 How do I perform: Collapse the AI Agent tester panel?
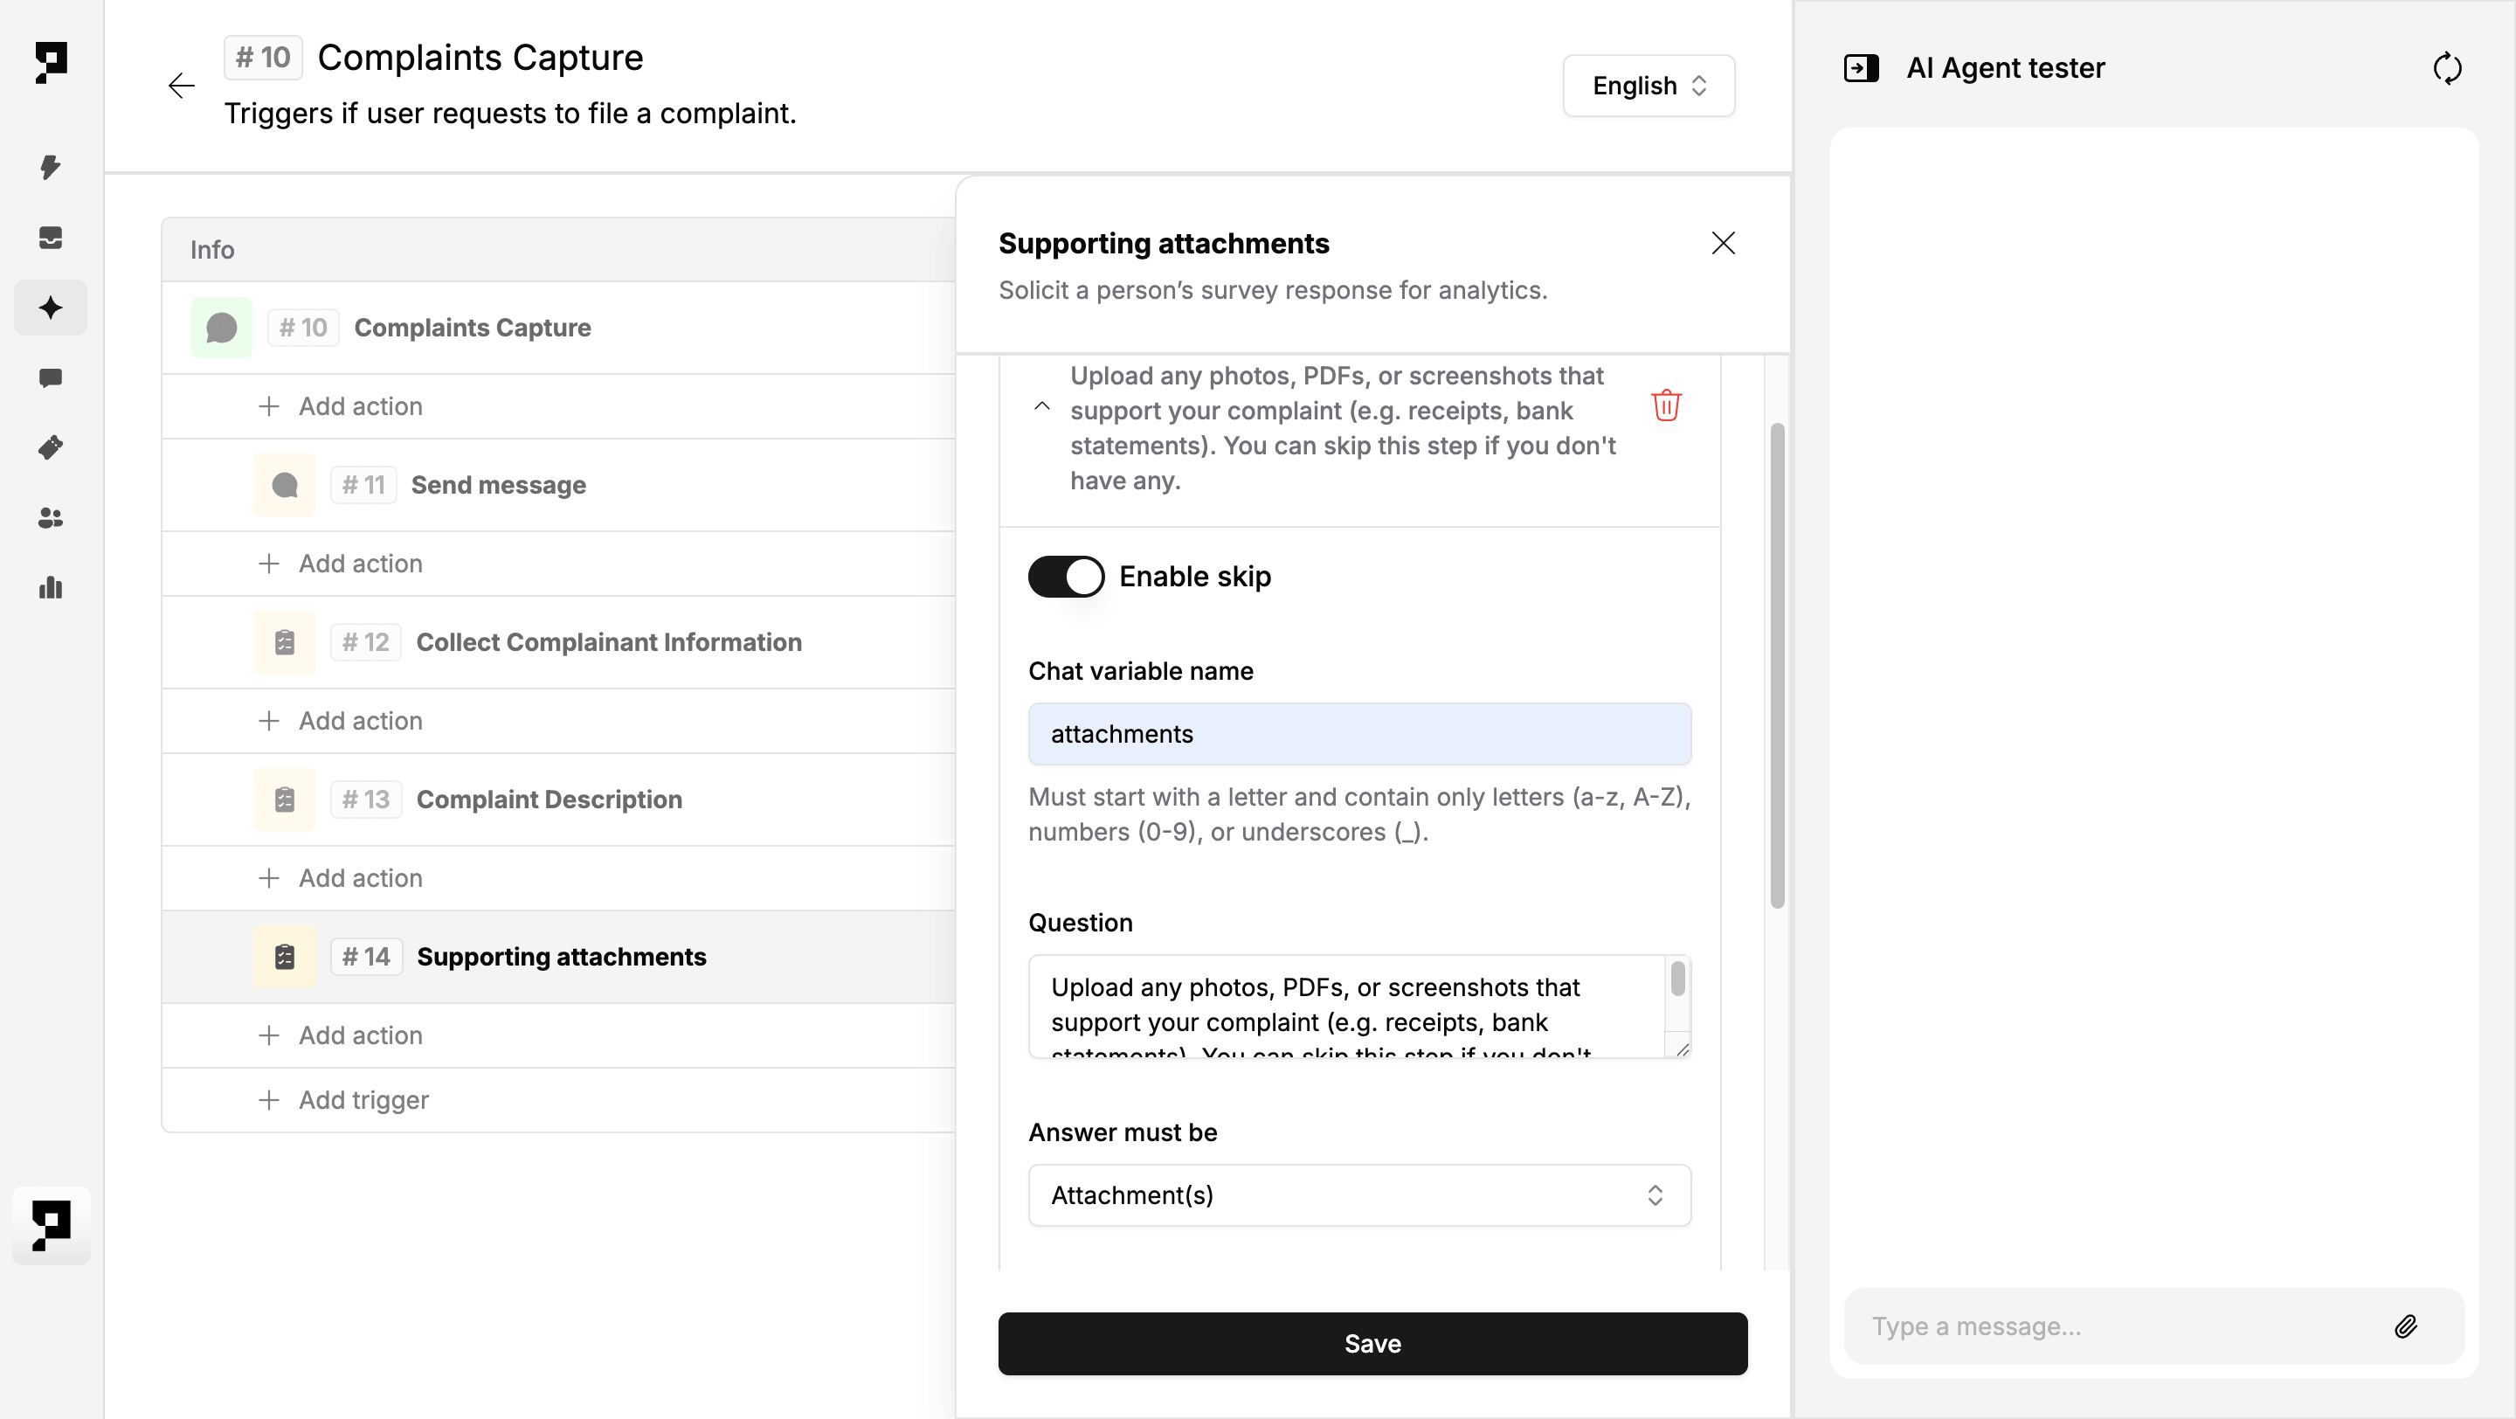click(1861, 68)
